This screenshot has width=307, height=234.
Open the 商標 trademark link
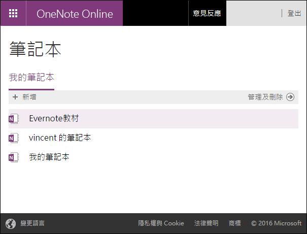point(235,223)
